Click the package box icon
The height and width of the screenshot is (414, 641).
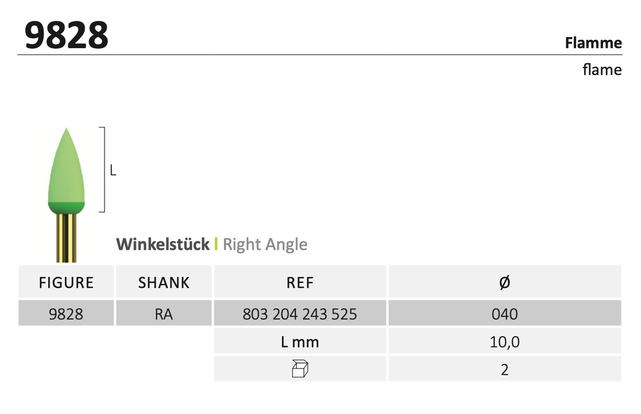coord(300,369)
